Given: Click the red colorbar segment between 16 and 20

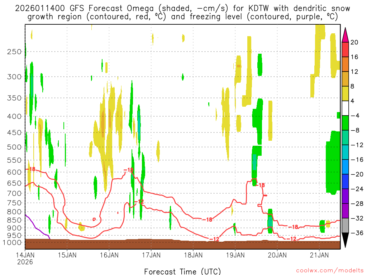Looking at the screenshot, I should pyautogui.click(x=345, y=49).
